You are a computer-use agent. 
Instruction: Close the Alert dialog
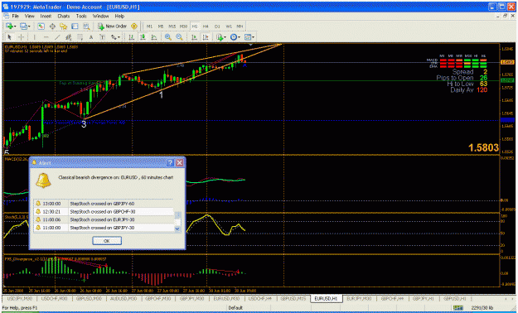tap(179, 163)
